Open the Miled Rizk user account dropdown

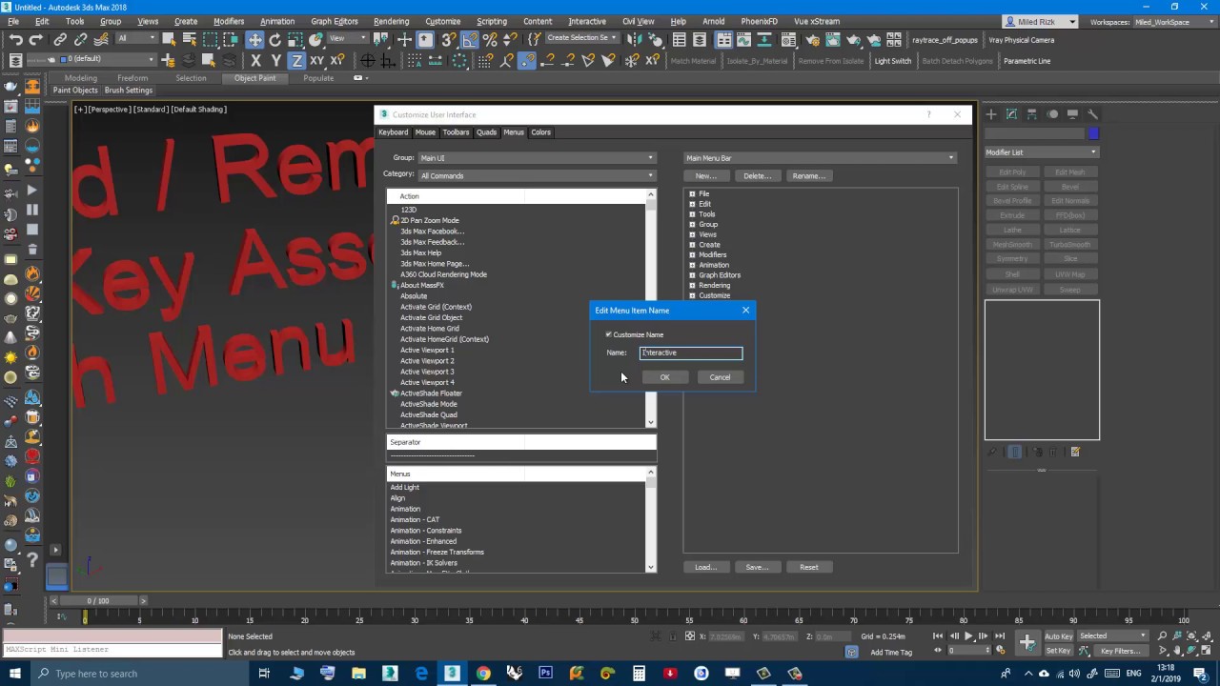point(1040,22)
